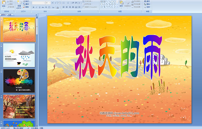Toggle Center text alignment

67,7
